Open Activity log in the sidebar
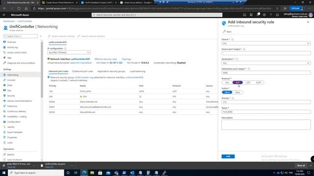Image resolution: width=314 pixels, height=176 pixels. (12, 47)
